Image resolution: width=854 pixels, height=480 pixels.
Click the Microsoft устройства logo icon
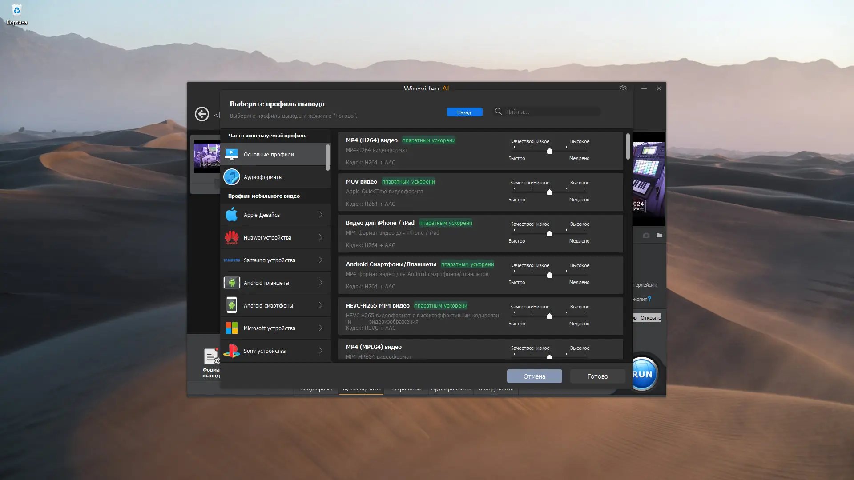coord(231,328)
